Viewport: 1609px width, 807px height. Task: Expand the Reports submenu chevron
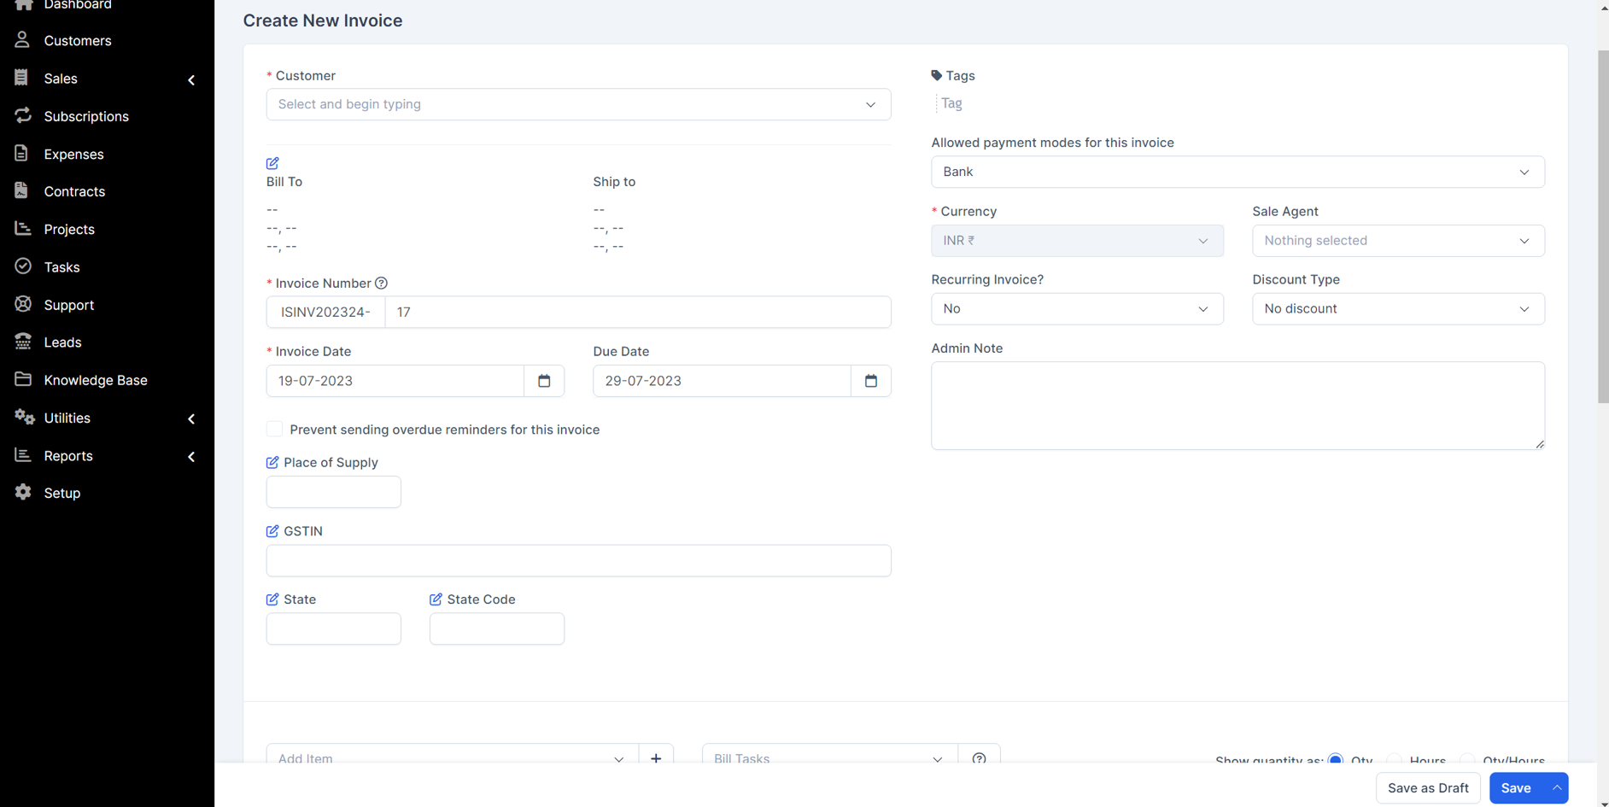click(x=191, y=457)
